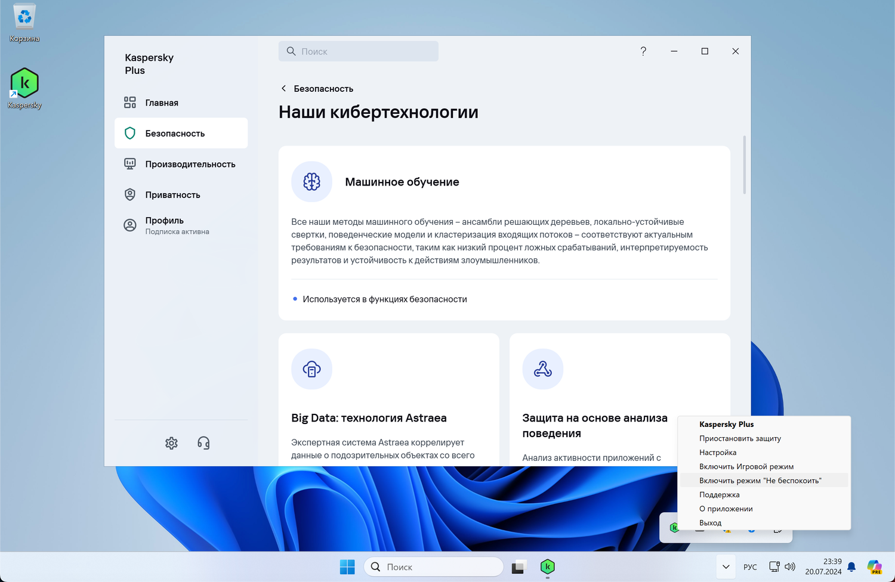Select Безопасность in the left sidebar

(x=181, y=133)
